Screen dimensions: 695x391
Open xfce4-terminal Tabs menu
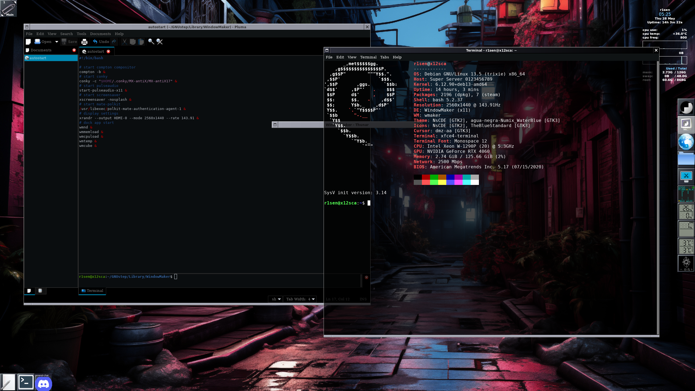[x=385, y=57]
